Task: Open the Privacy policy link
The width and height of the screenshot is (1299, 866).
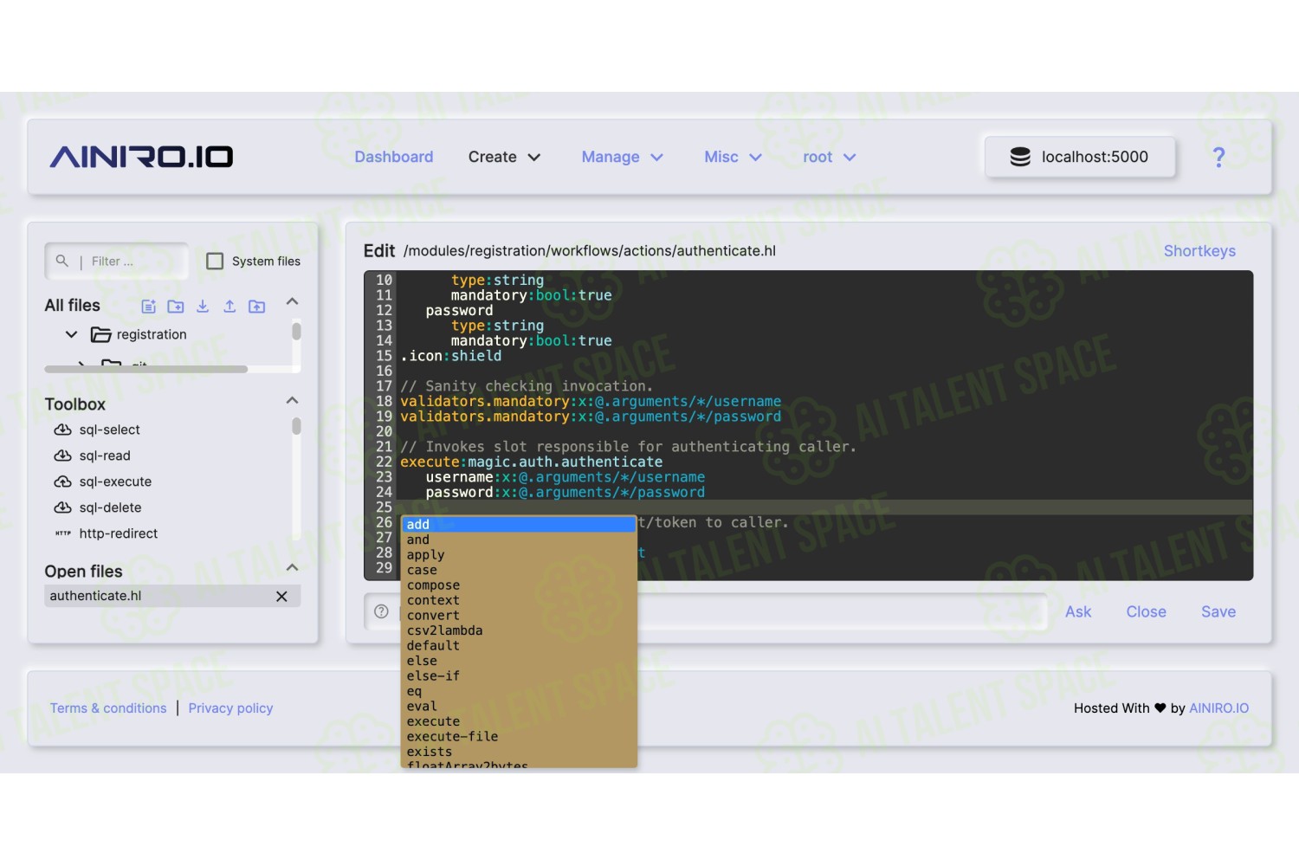Action: pos(230,708)
